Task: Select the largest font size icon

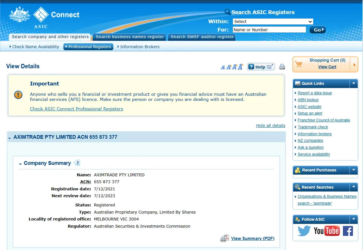Action: pyautogui.click(x=240, y=67)
